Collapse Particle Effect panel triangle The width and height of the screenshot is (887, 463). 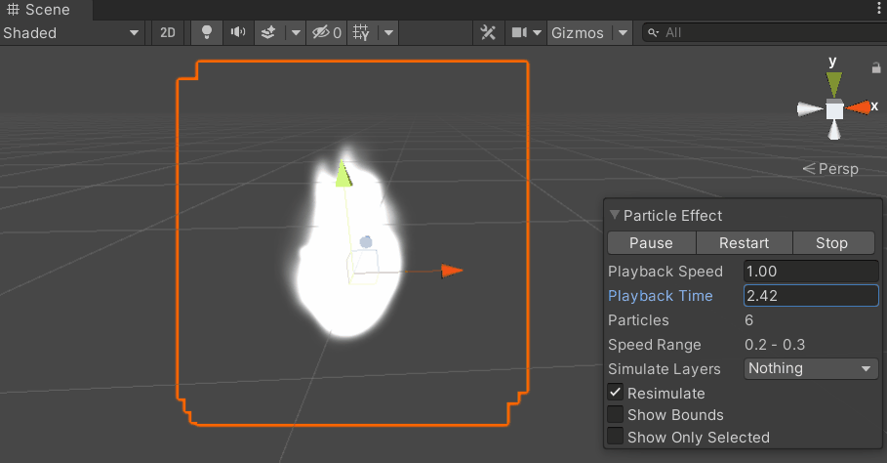pos(615,215)
